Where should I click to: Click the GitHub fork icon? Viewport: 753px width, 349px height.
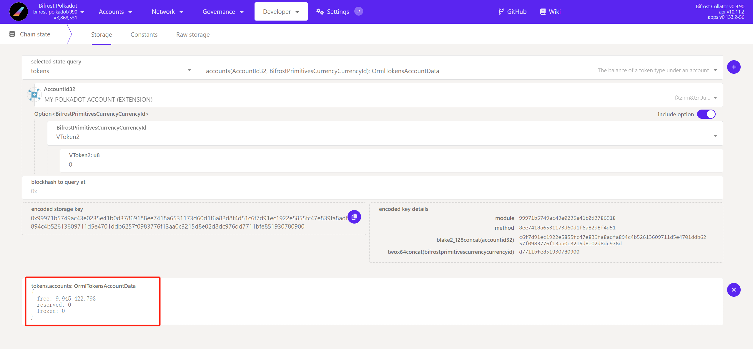tap(501, 12)
